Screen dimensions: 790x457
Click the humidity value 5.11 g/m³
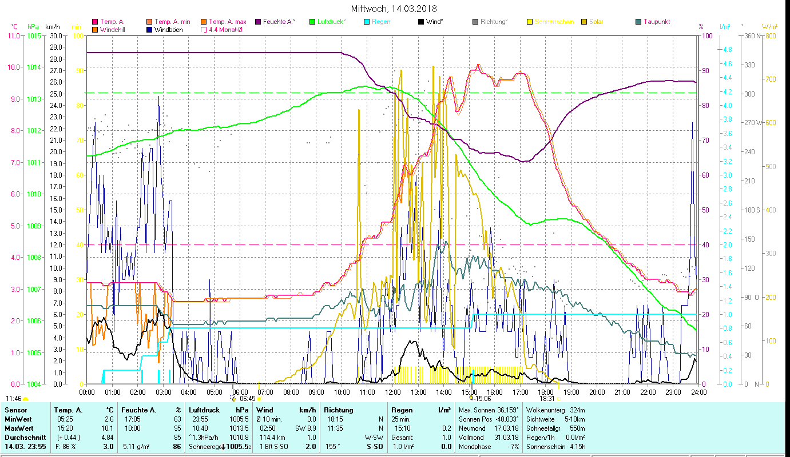click(137, 447)
